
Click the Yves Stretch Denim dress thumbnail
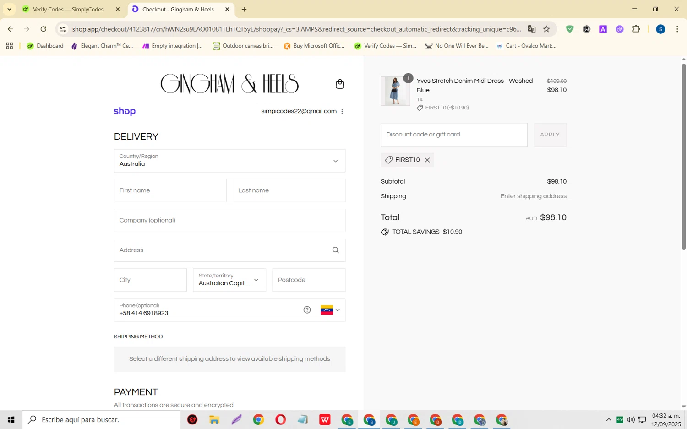pyautogui.click(x=395, y=91)
